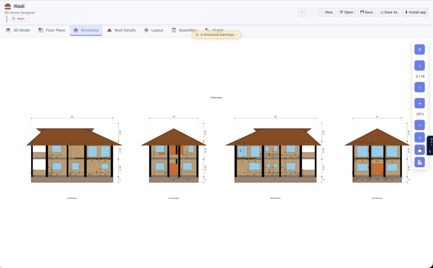This screenshot has height=268, width=433.
Task: Click the Wadi app title
Action: click(x=19, y=6)
